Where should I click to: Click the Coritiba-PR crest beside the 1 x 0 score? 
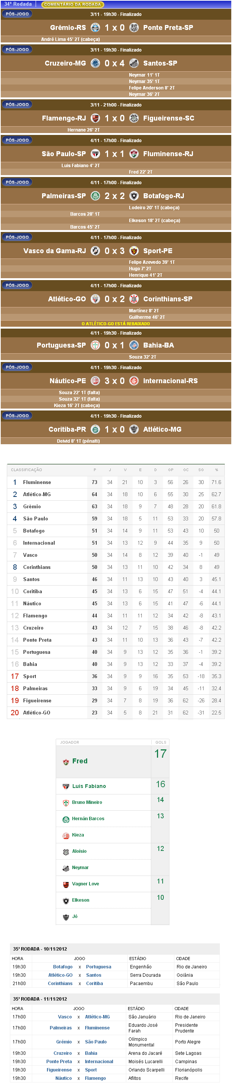[96, 430]
